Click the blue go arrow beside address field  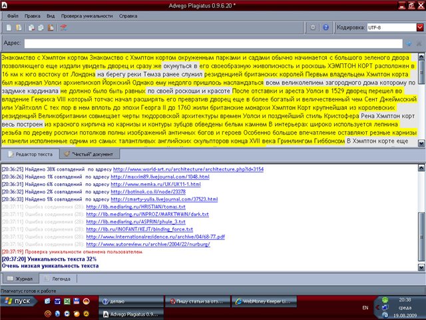[407, 43]
